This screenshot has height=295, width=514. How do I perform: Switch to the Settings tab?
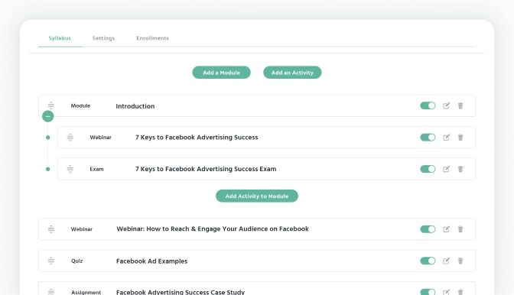click(x=103, y=38)
